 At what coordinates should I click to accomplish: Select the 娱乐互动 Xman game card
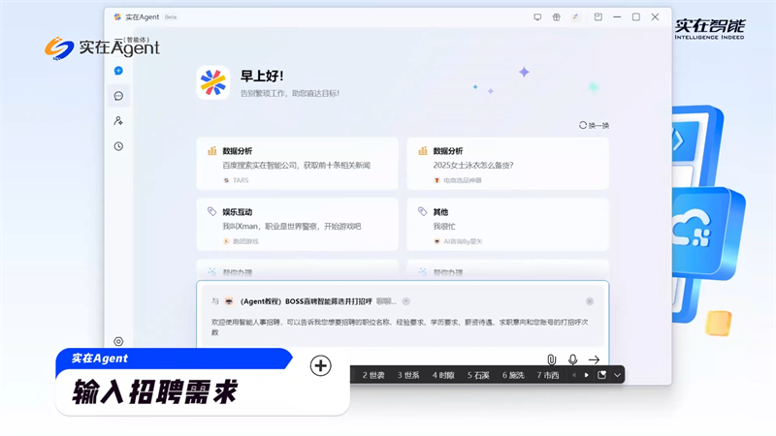coord(297,224)
